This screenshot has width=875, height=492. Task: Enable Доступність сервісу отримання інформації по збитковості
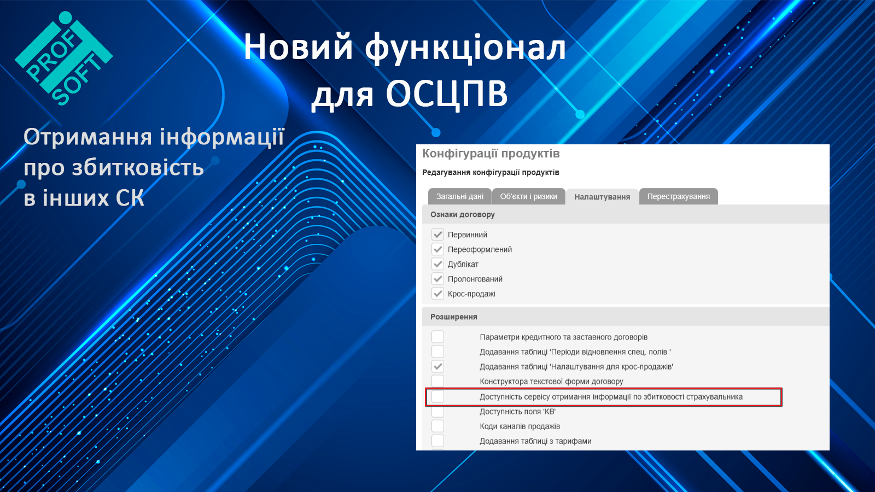point(437,396)
